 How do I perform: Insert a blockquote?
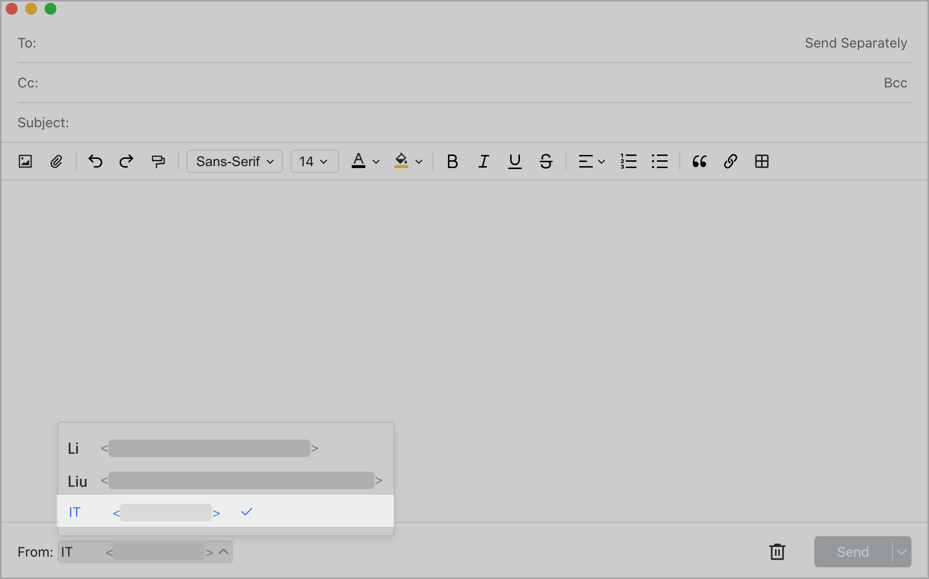pyautogui.click(x=699, y=161)
